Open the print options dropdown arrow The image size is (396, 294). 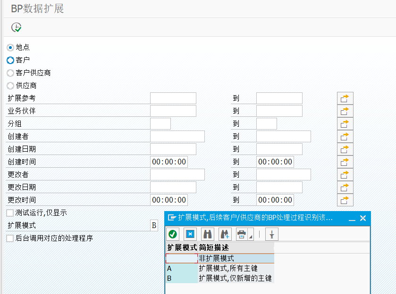click(251, 235)
